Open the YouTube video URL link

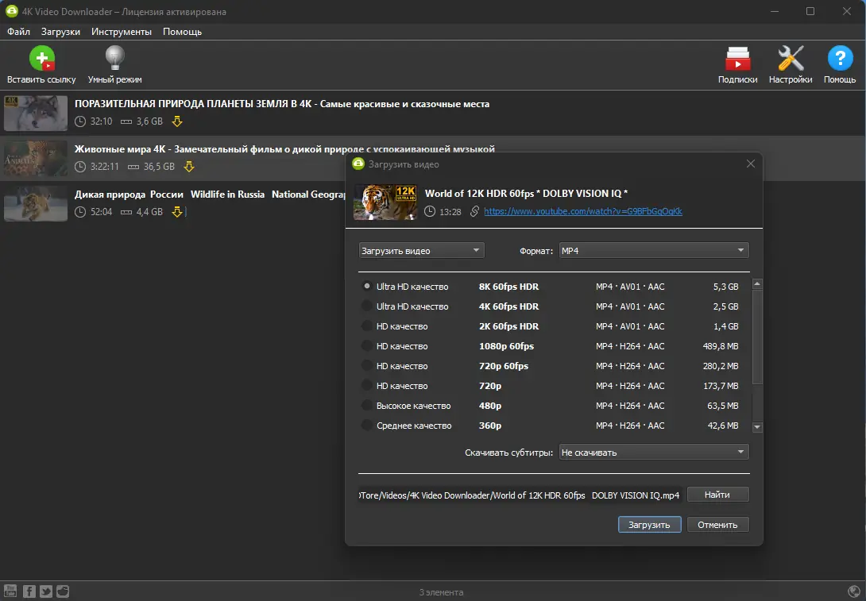tap(583, 211)
